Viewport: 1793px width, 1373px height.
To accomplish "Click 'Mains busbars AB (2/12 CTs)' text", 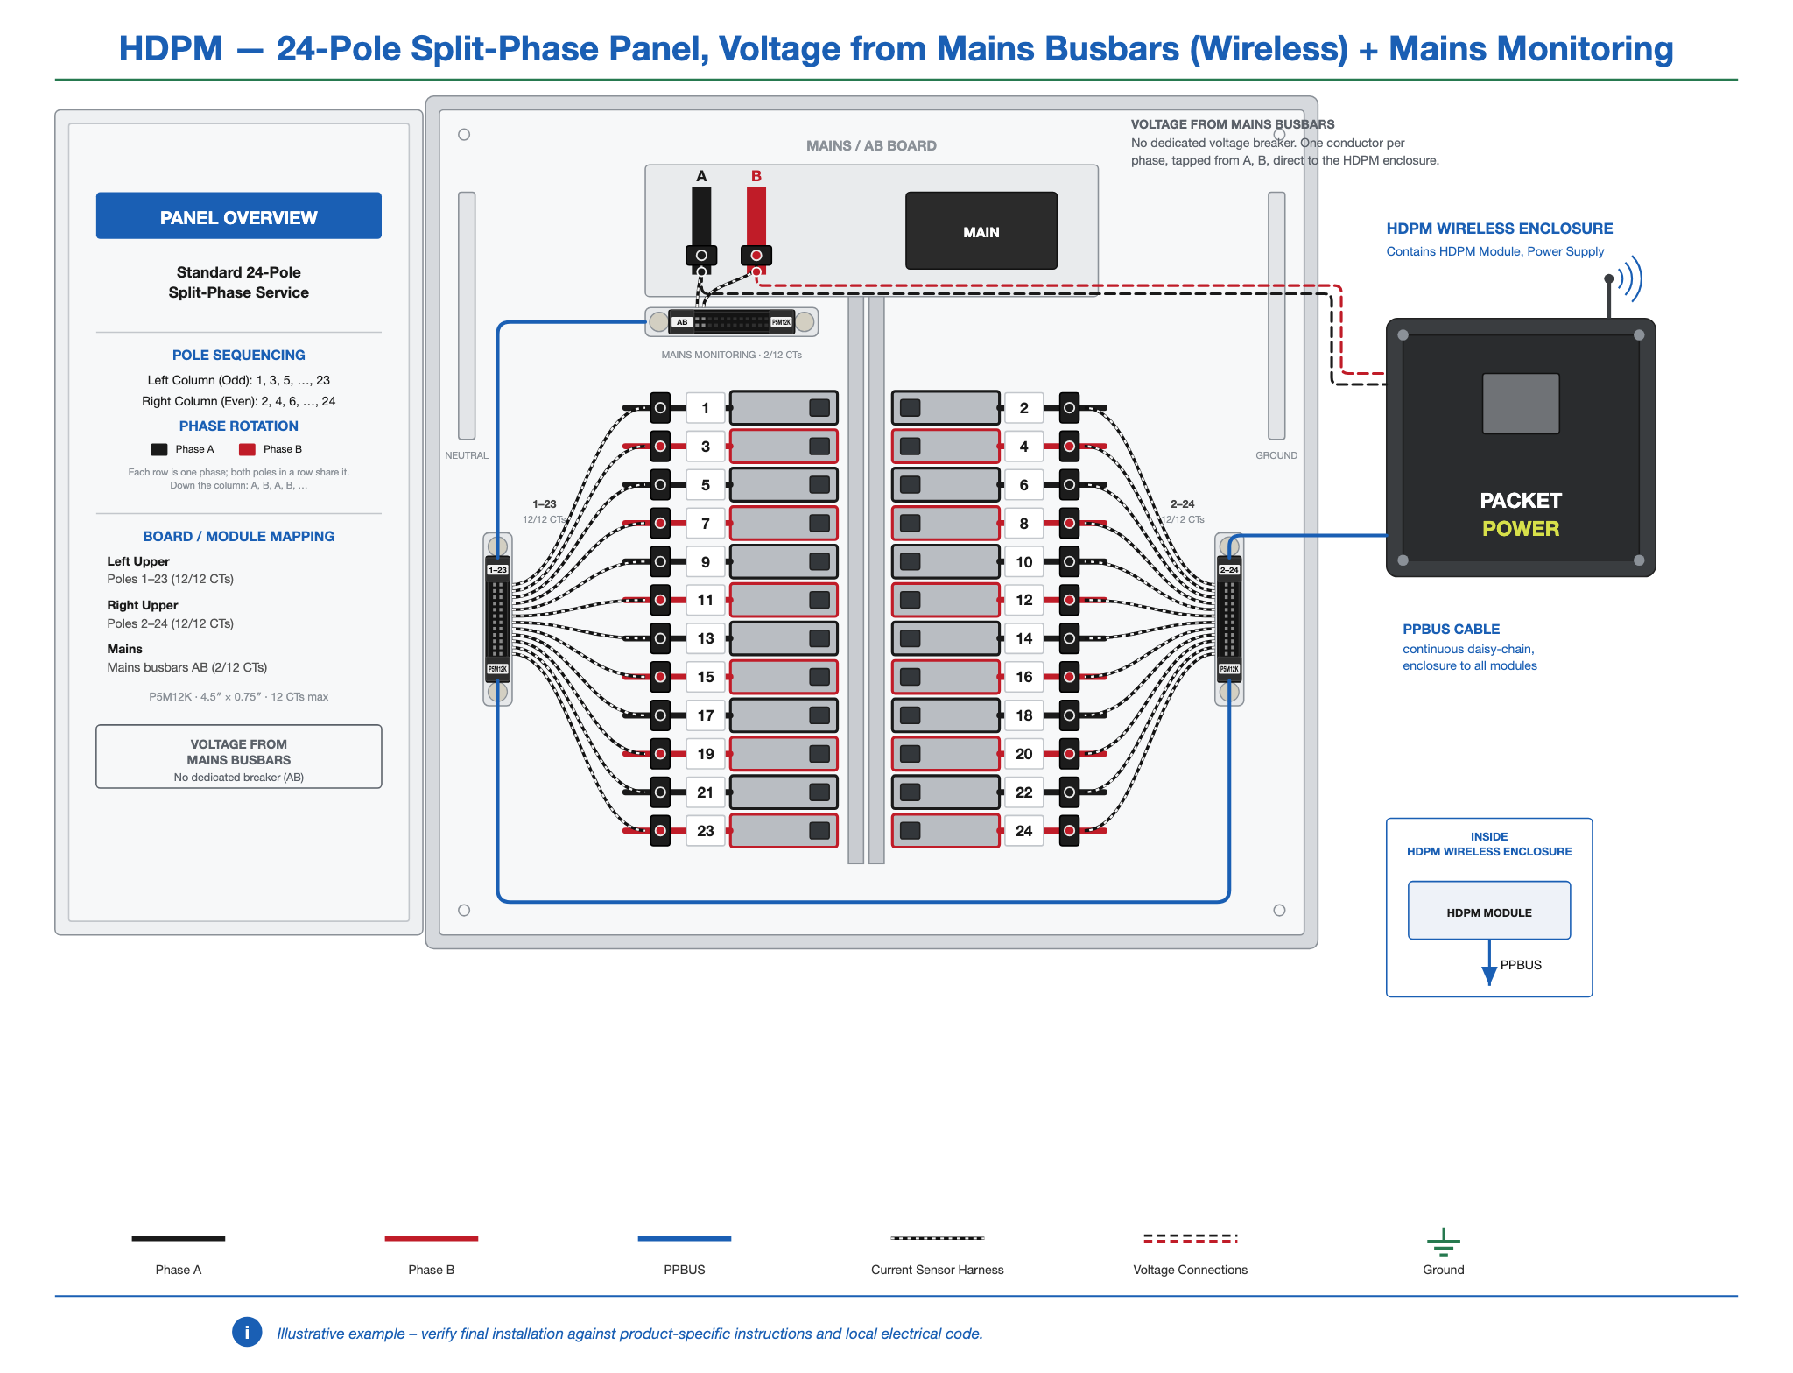I will coord(187,667).
